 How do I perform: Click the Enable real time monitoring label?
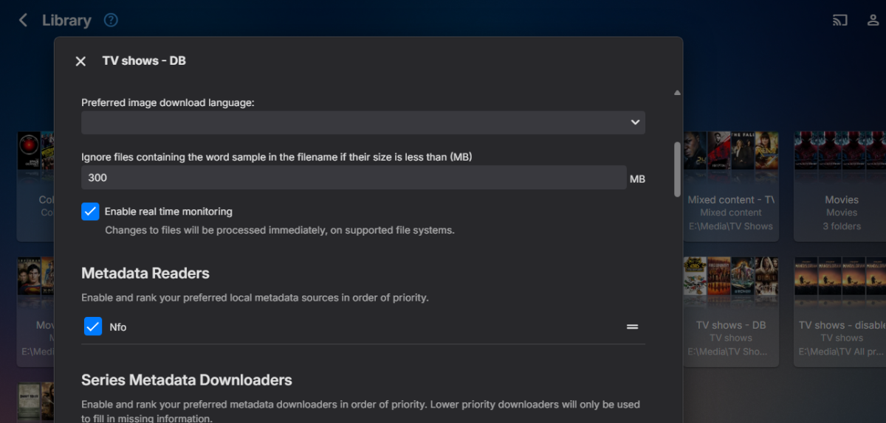click(168, 212)
